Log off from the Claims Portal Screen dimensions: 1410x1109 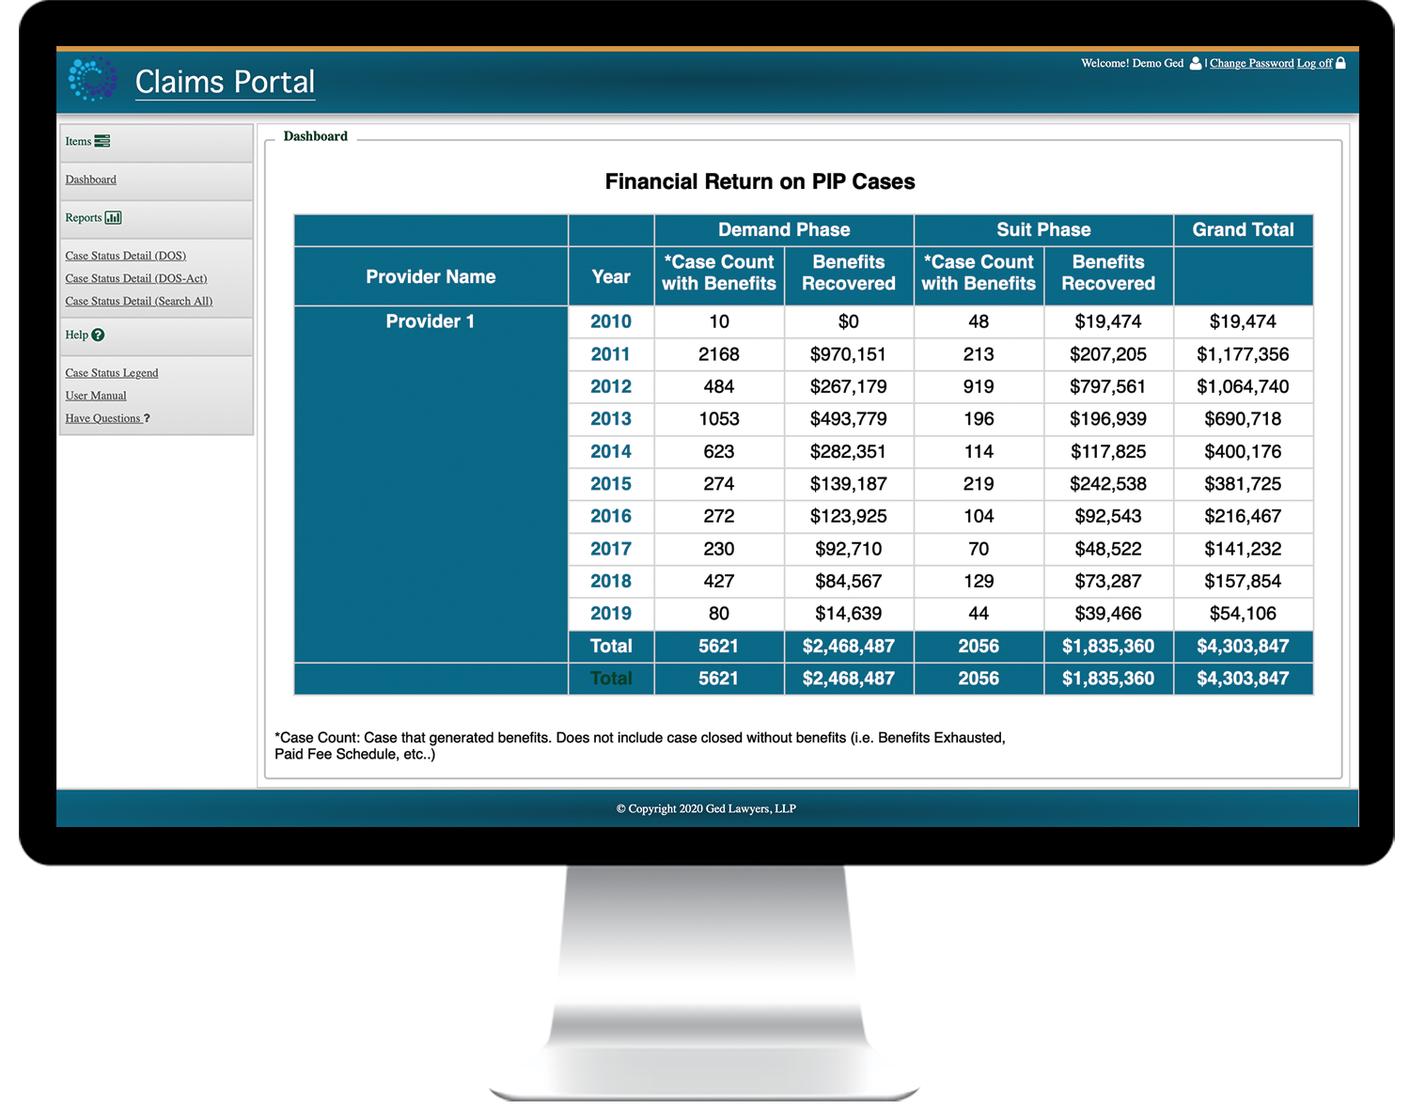click(x=1313, y=63)
